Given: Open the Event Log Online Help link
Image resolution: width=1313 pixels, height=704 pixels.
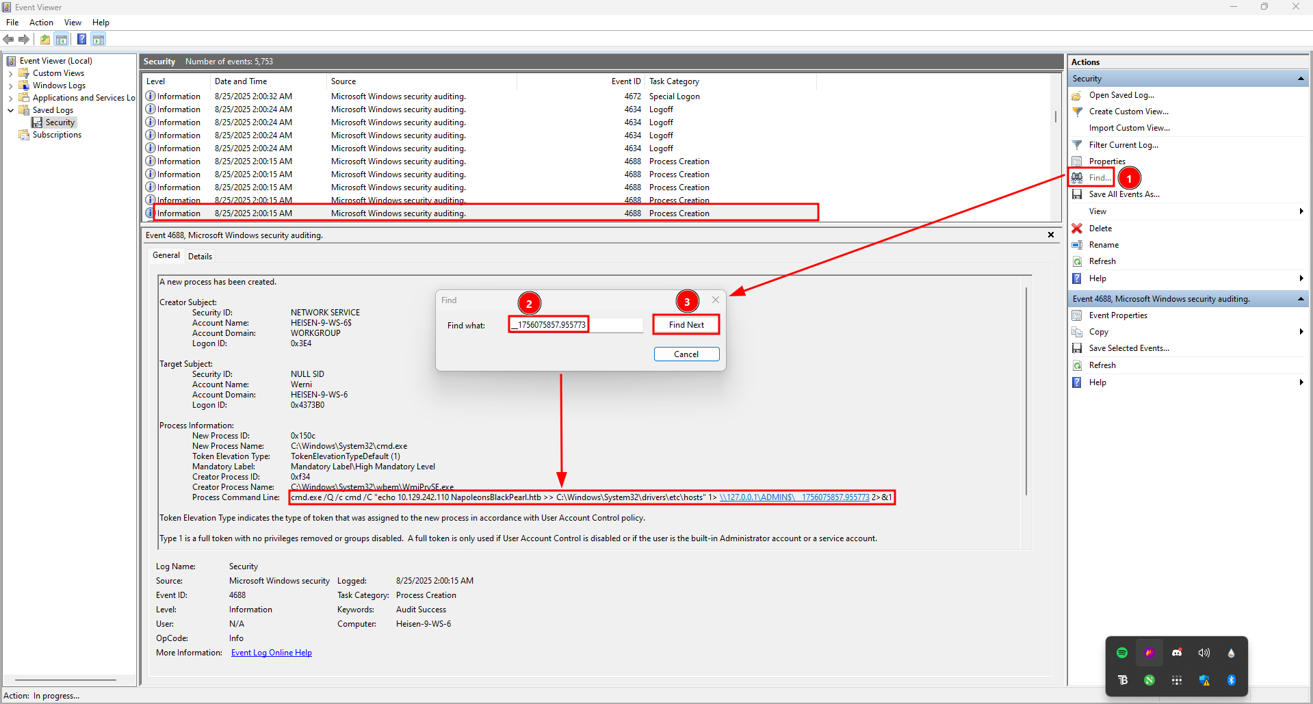Looking at the screenshot, I should click(x=271, y=652).
